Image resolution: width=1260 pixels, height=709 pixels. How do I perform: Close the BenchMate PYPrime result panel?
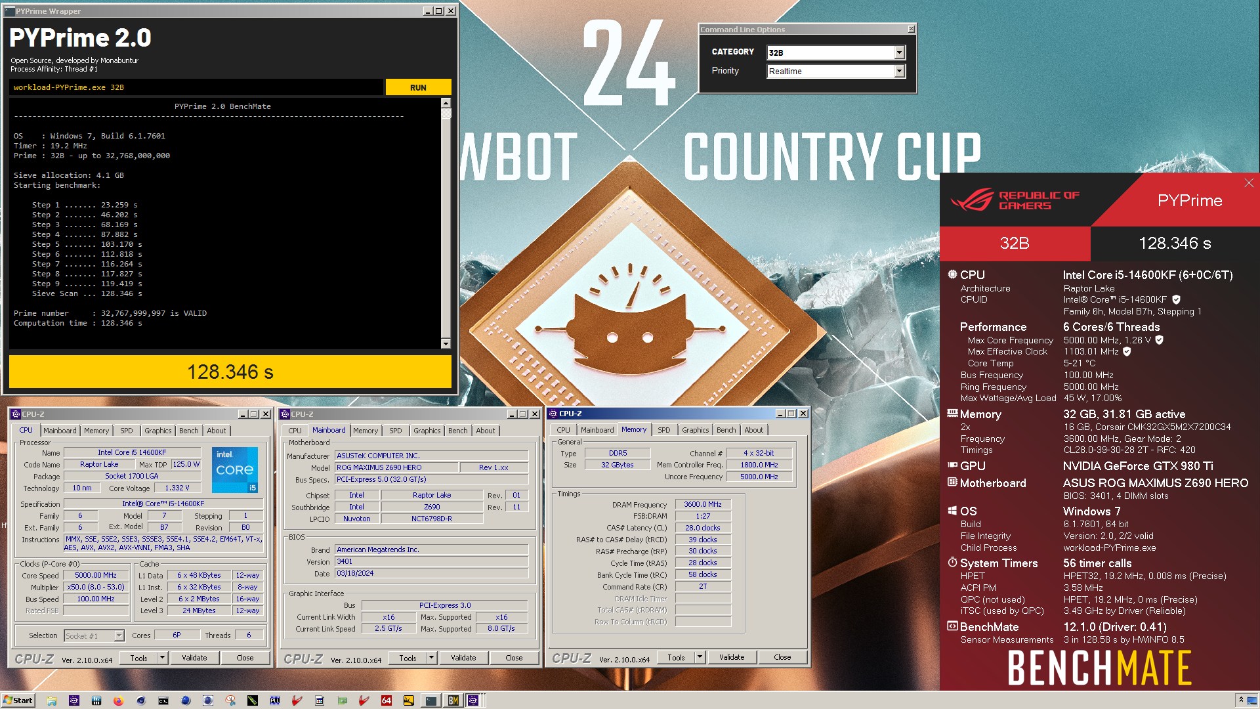click(1248, 183)
